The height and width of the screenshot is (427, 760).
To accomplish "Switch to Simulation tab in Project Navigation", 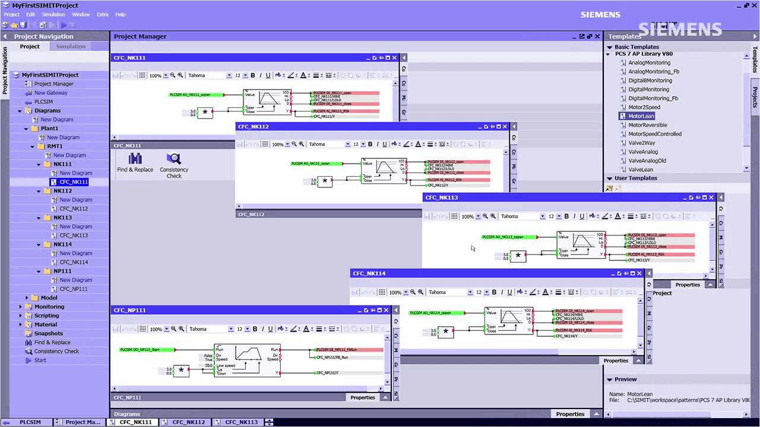I will tap(71, 46).
